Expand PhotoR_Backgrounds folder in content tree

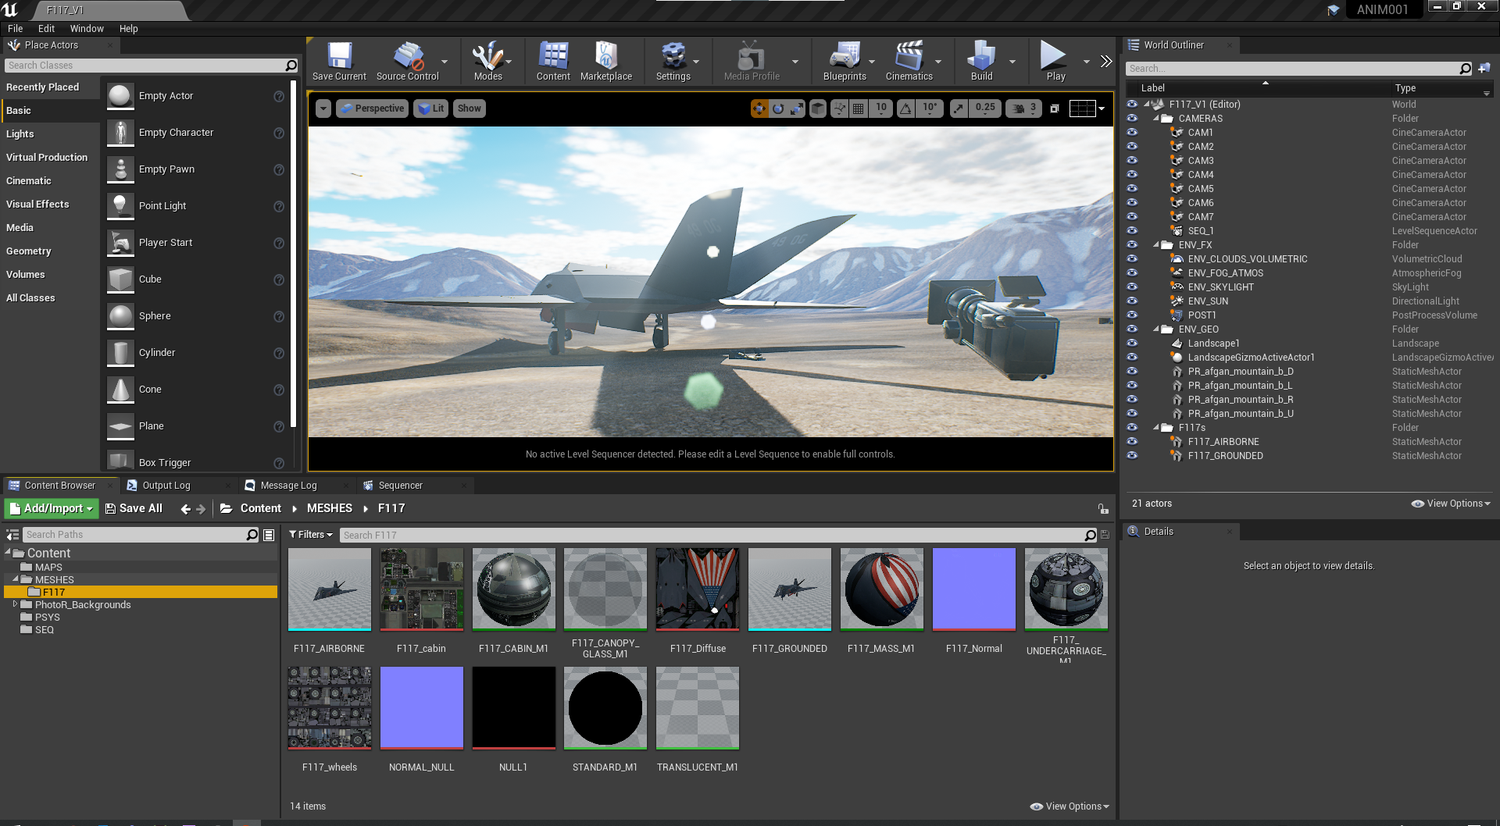coord(15,604)
